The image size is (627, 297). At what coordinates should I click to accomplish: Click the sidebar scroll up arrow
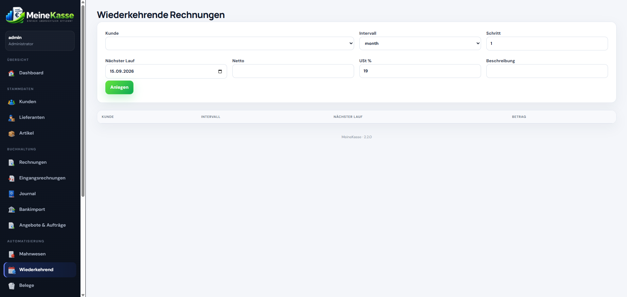point(83,2)
